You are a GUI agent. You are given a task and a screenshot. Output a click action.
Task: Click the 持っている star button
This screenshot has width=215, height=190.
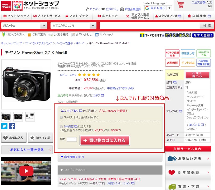[x=41, y=137]
